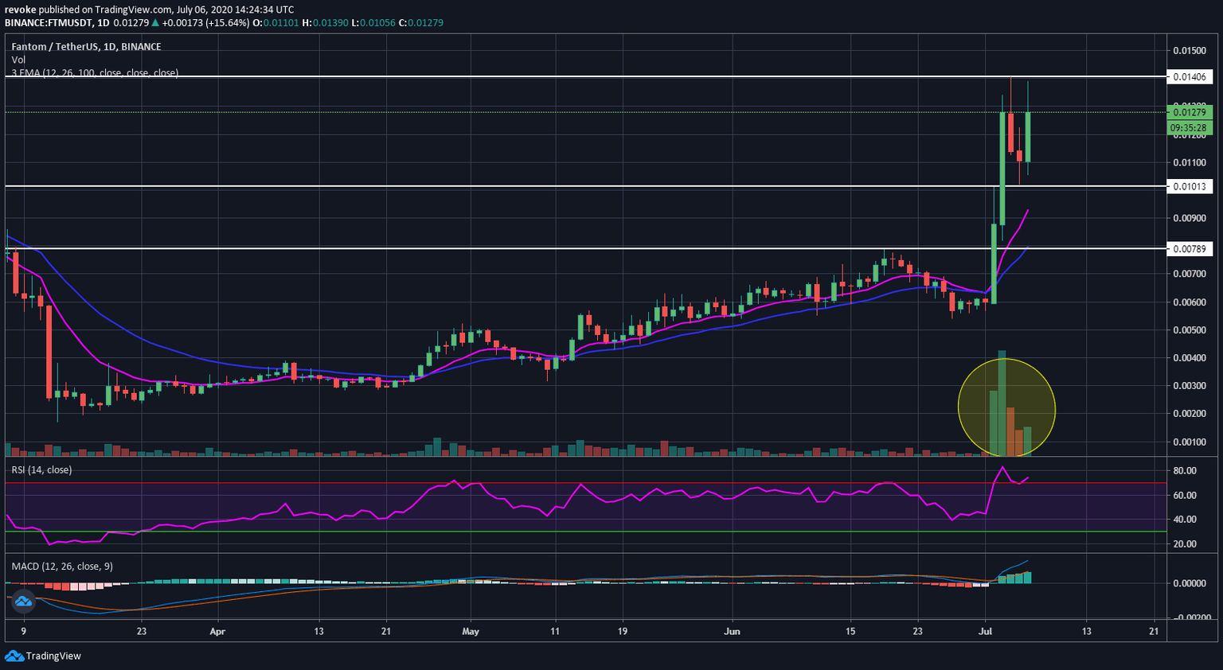Image resolution: width=1223 pixels, height=670 pixels.
Task: Click the Jul label on date axis
Action: click(985, 632)
